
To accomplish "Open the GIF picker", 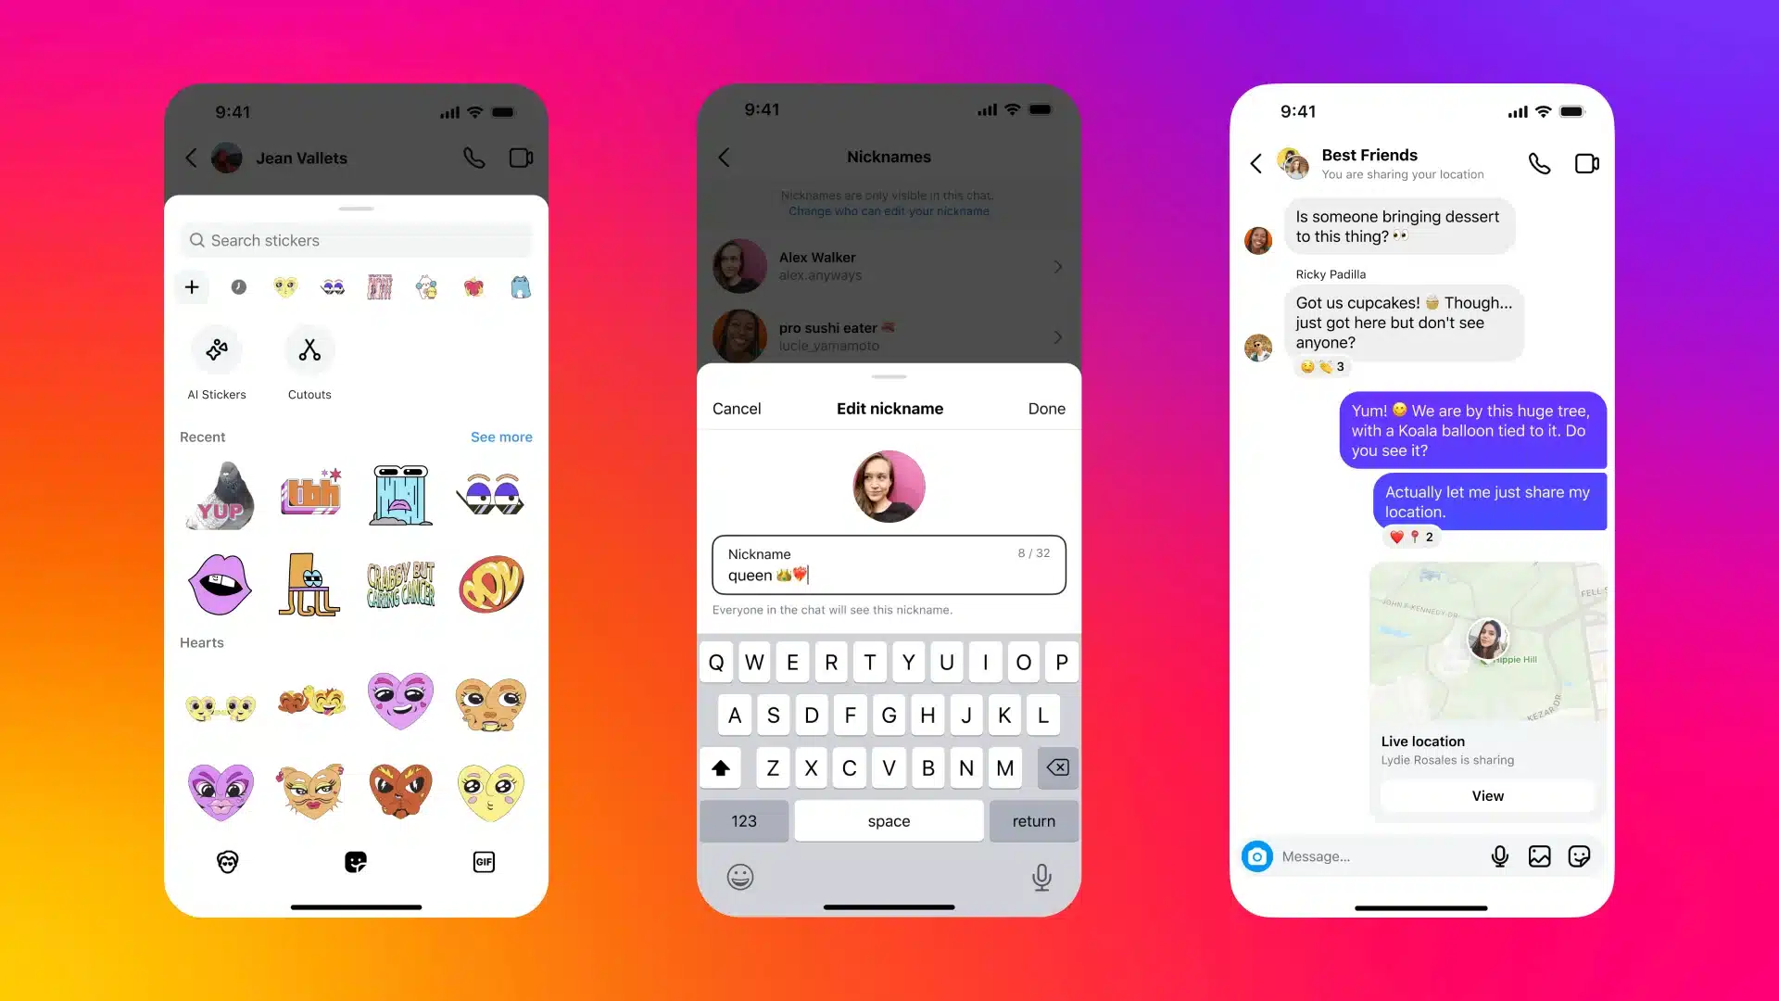I will pyautogui.click(x=483, y=862).
